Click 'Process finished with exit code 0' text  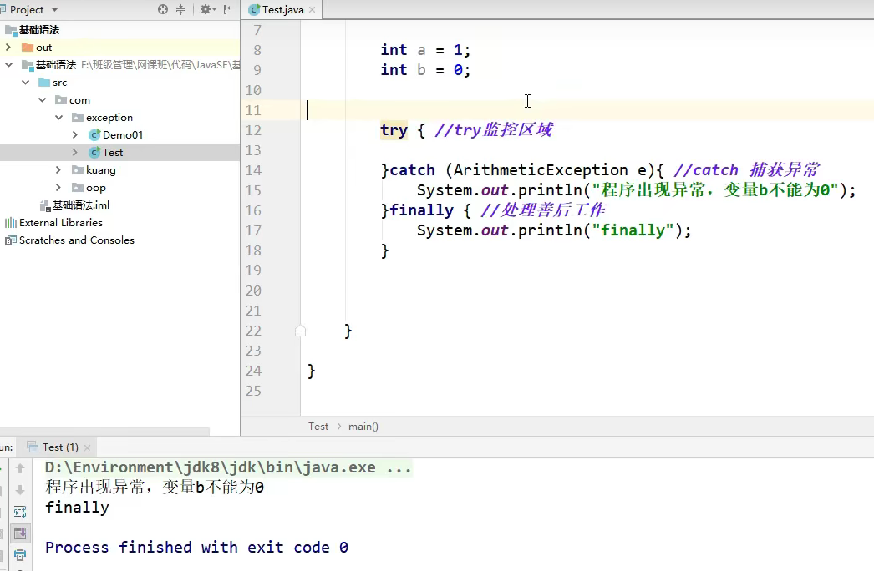click(x=196, y=547)
